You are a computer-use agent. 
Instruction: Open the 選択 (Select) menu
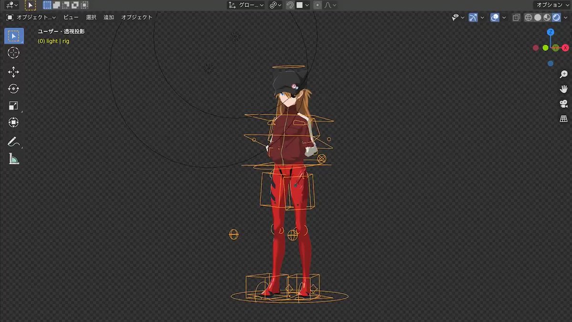pyautogui.click(x=91, y=18)
